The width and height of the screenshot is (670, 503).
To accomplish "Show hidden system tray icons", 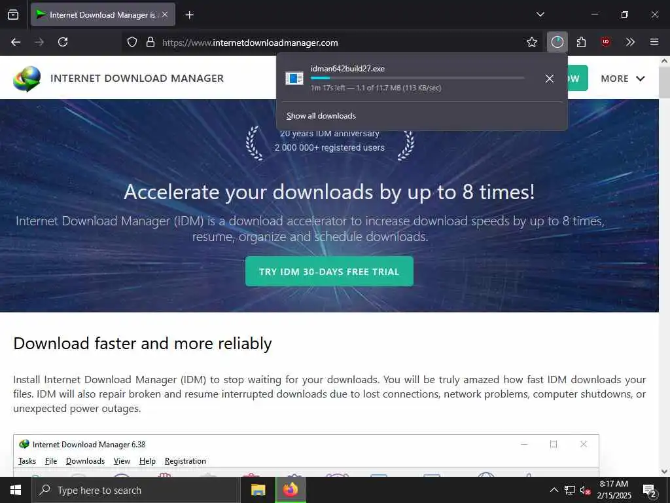I will pyautogui.click(x=554, y=490).
